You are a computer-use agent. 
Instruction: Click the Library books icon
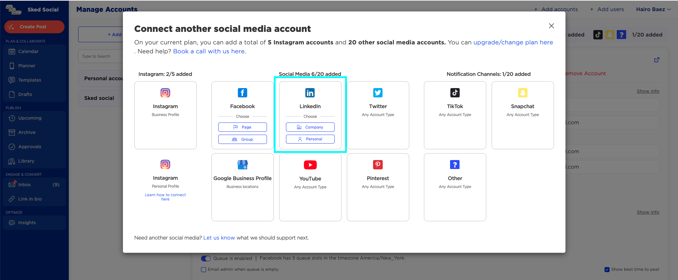(x=12, y=161)
